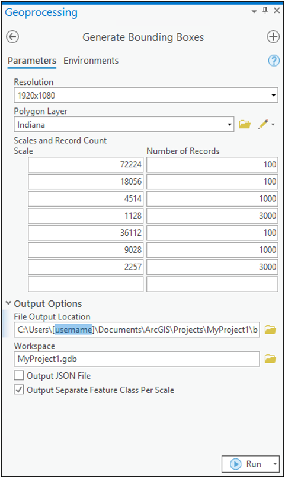Switch to the Environments tab
Screen dimensions: 285x478
coord(91,61)
